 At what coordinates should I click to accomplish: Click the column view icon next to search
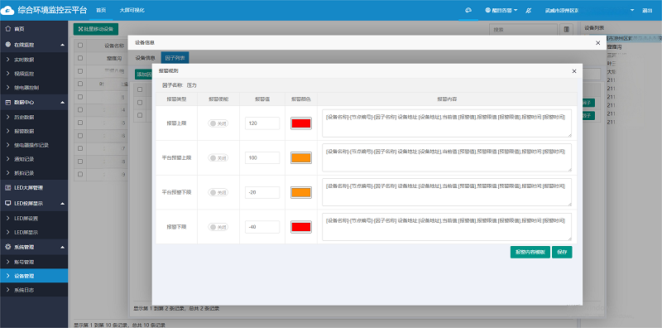[x=566, y=30]
